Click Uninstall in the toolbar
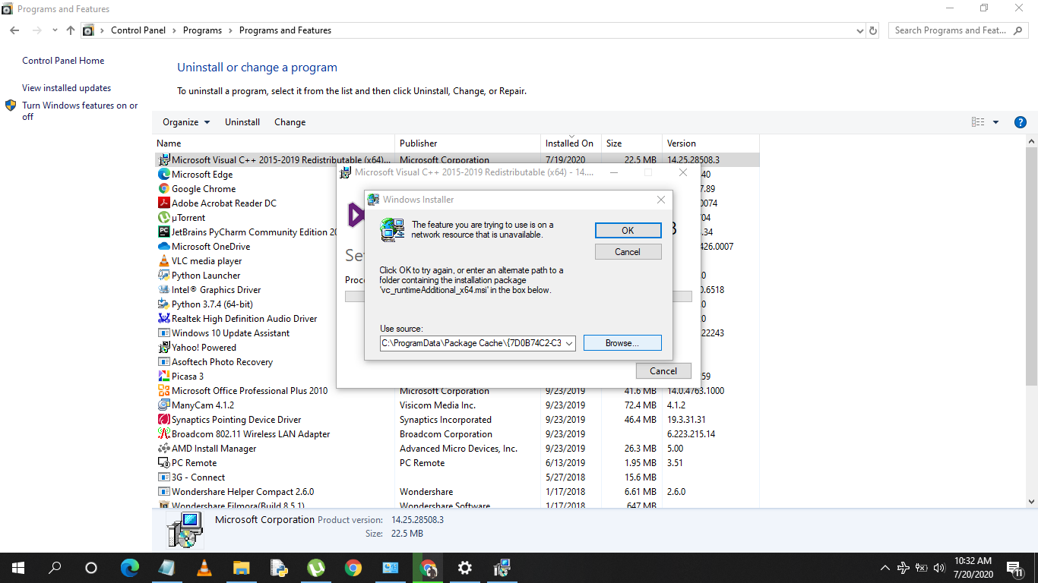 (x=242, y=122)
